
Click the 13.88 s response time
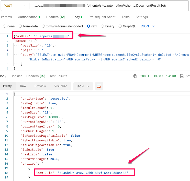tap(159, 76)
